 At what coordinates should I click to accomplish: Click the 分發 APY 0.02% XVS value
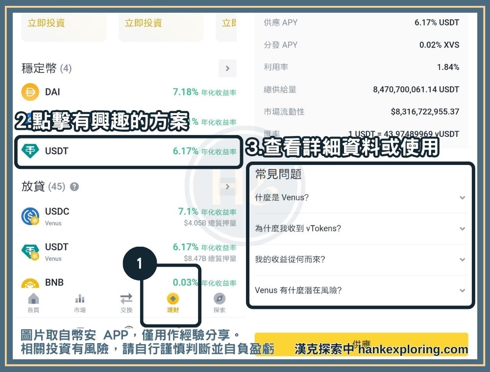pyautogui.click(x=439, y=45)
